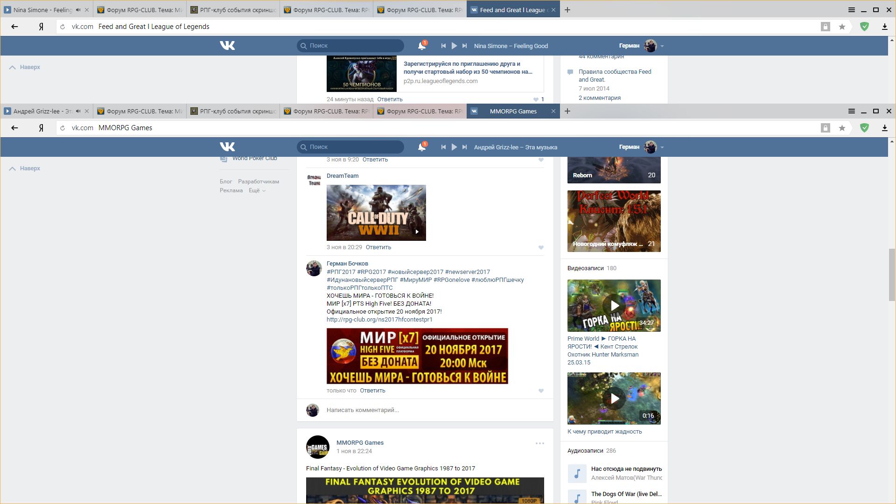Switch to the MMORPG Games tab
The image size is (896, 504).
(513, 111)
